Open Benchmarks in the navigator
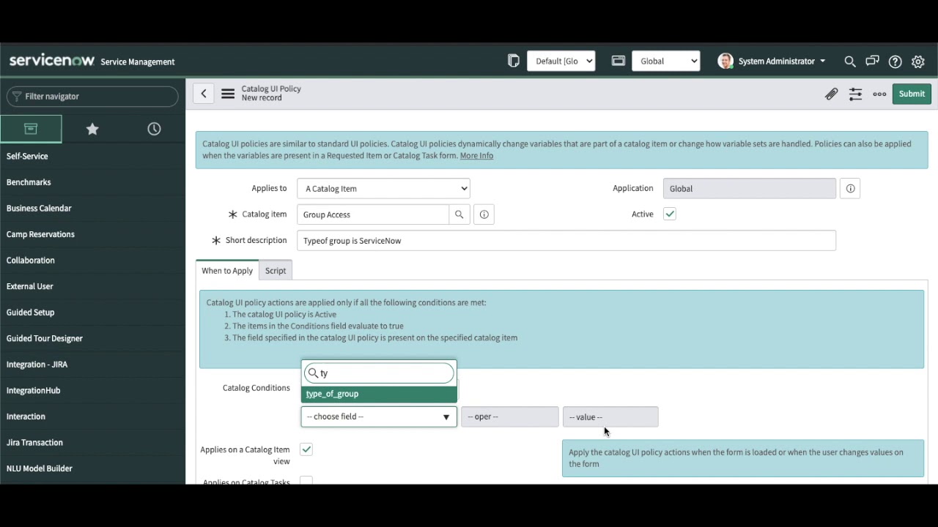 pos(29,182)
